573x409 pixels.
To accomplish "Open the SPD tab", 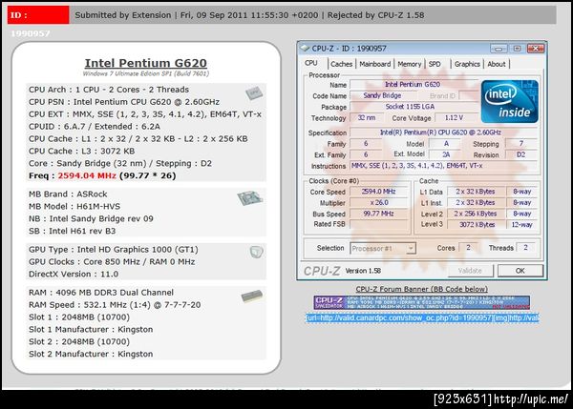I will [435, 64].
